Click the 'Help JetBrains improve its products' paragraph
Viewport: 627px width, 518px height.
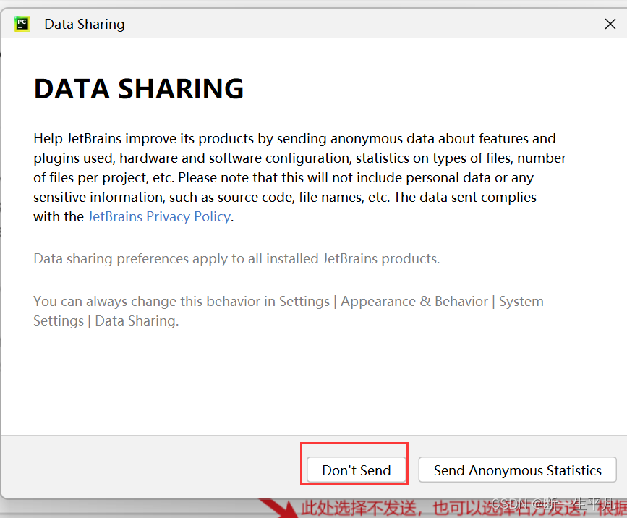[x=299, y=177]
